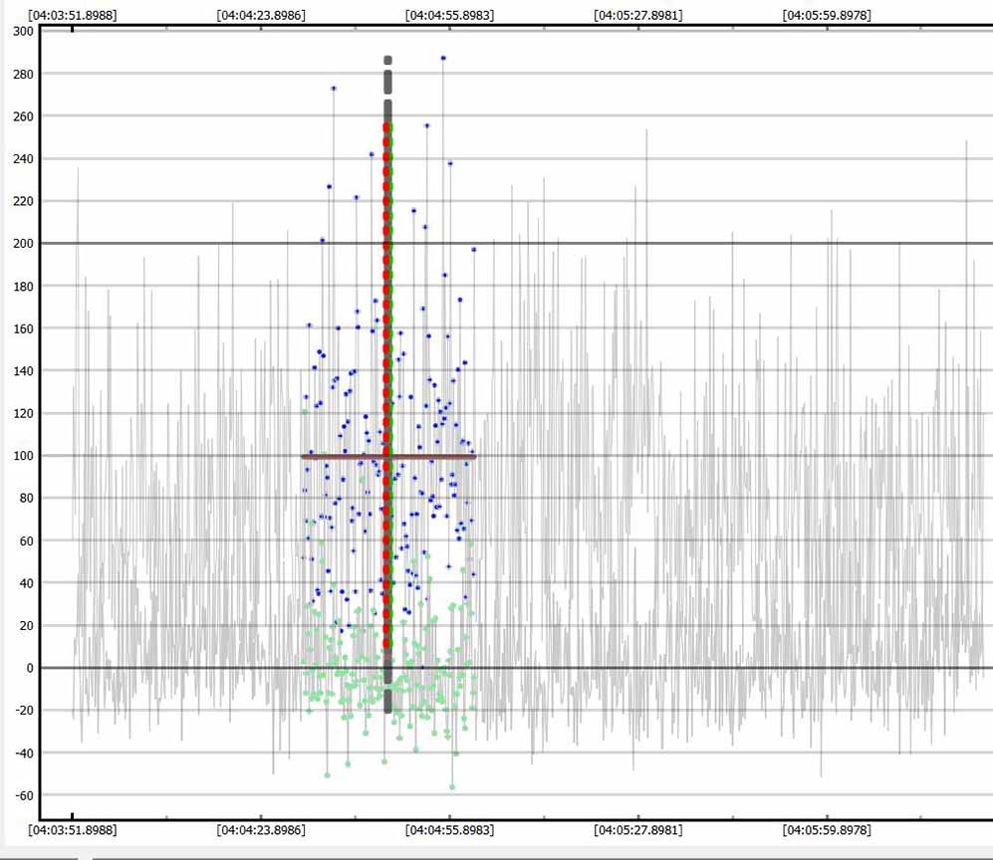The image size is (993, 860).
Task: Select top axis timestamp 04:04:55.8983
Action: pyautogui.click(x=449, y=15)
